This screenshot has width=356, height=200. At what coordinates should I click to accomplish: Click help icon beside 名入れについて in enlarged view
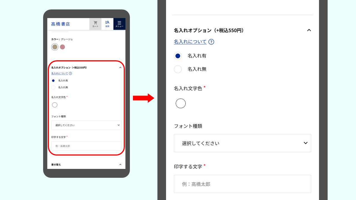point(211,42)
